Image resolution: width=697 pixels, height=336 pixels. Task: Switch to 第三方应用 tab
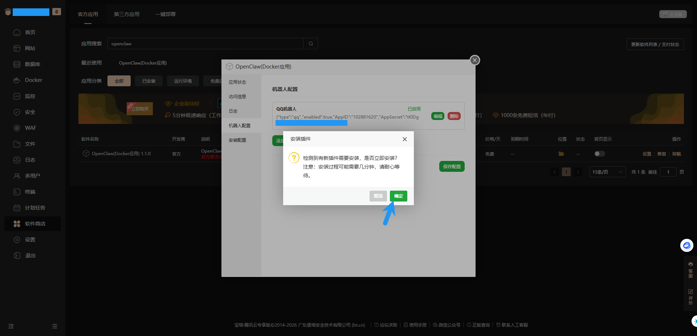tap(126, 14)
